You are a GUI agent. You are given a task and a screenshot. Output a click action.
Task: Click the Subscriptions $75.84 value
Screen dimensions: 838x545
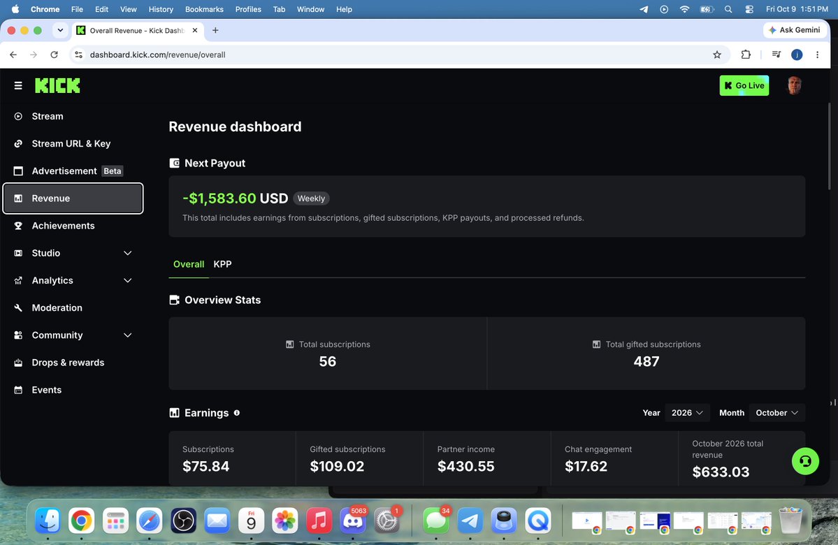(205, 466)
